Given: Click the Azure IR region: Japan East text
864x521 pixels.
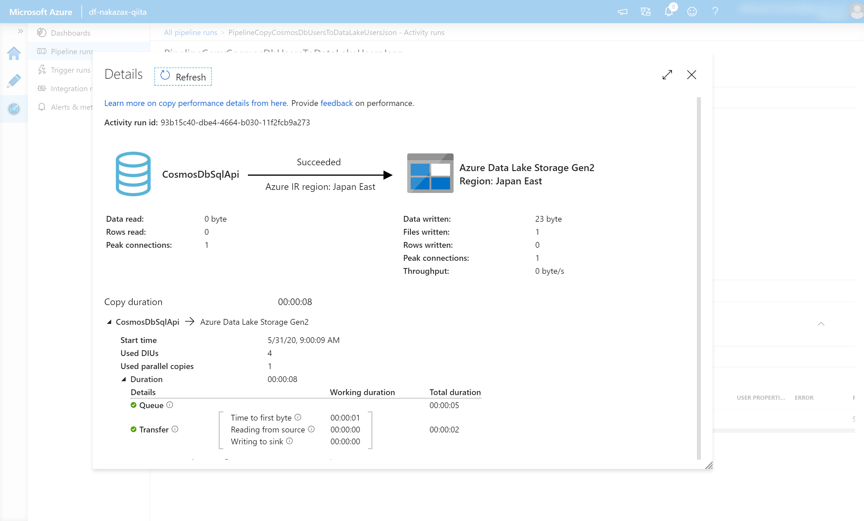Looking at the screenshot, I should coord(320,187).
